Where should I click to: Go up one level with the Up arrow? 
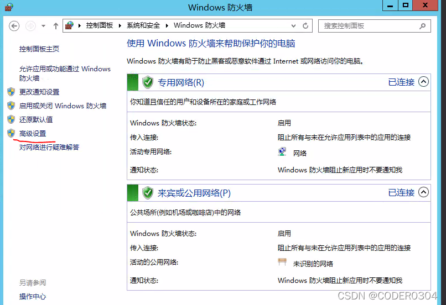coord(56,26)
